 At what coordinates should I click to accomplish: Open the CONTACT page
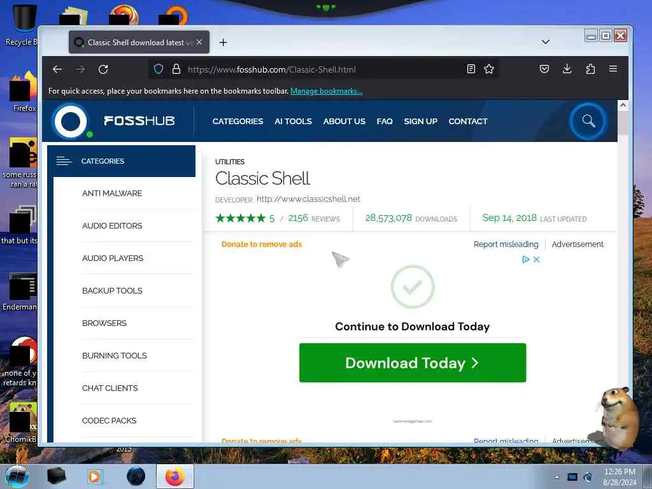pos(468,122)
